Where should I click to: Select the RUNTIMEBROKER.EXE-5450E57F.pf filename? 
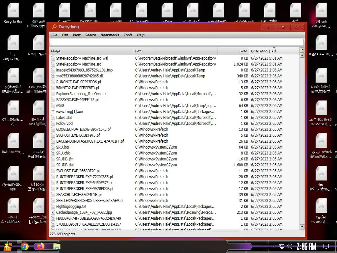84,183
